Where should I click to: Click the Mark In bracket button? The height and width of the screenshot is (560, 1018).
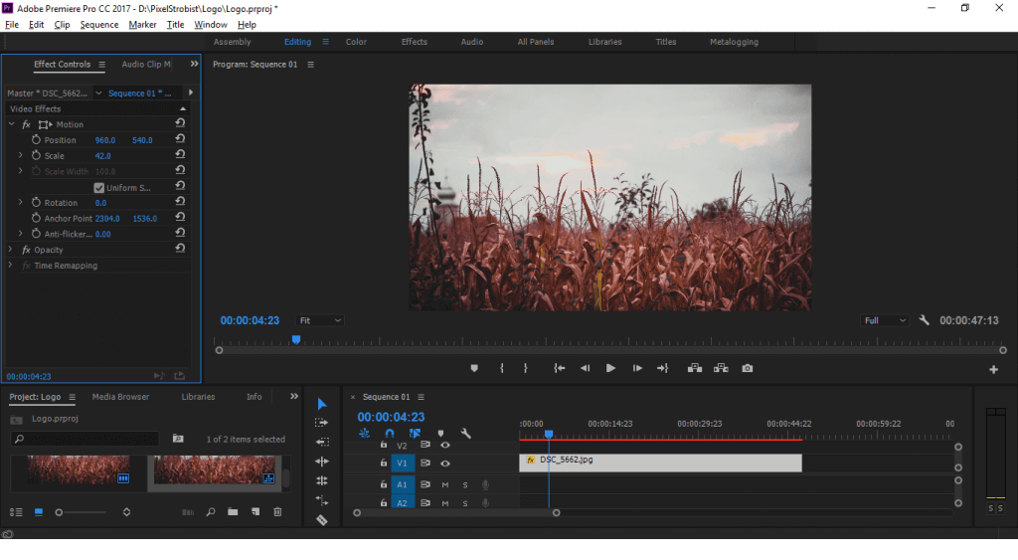point(502,368)
